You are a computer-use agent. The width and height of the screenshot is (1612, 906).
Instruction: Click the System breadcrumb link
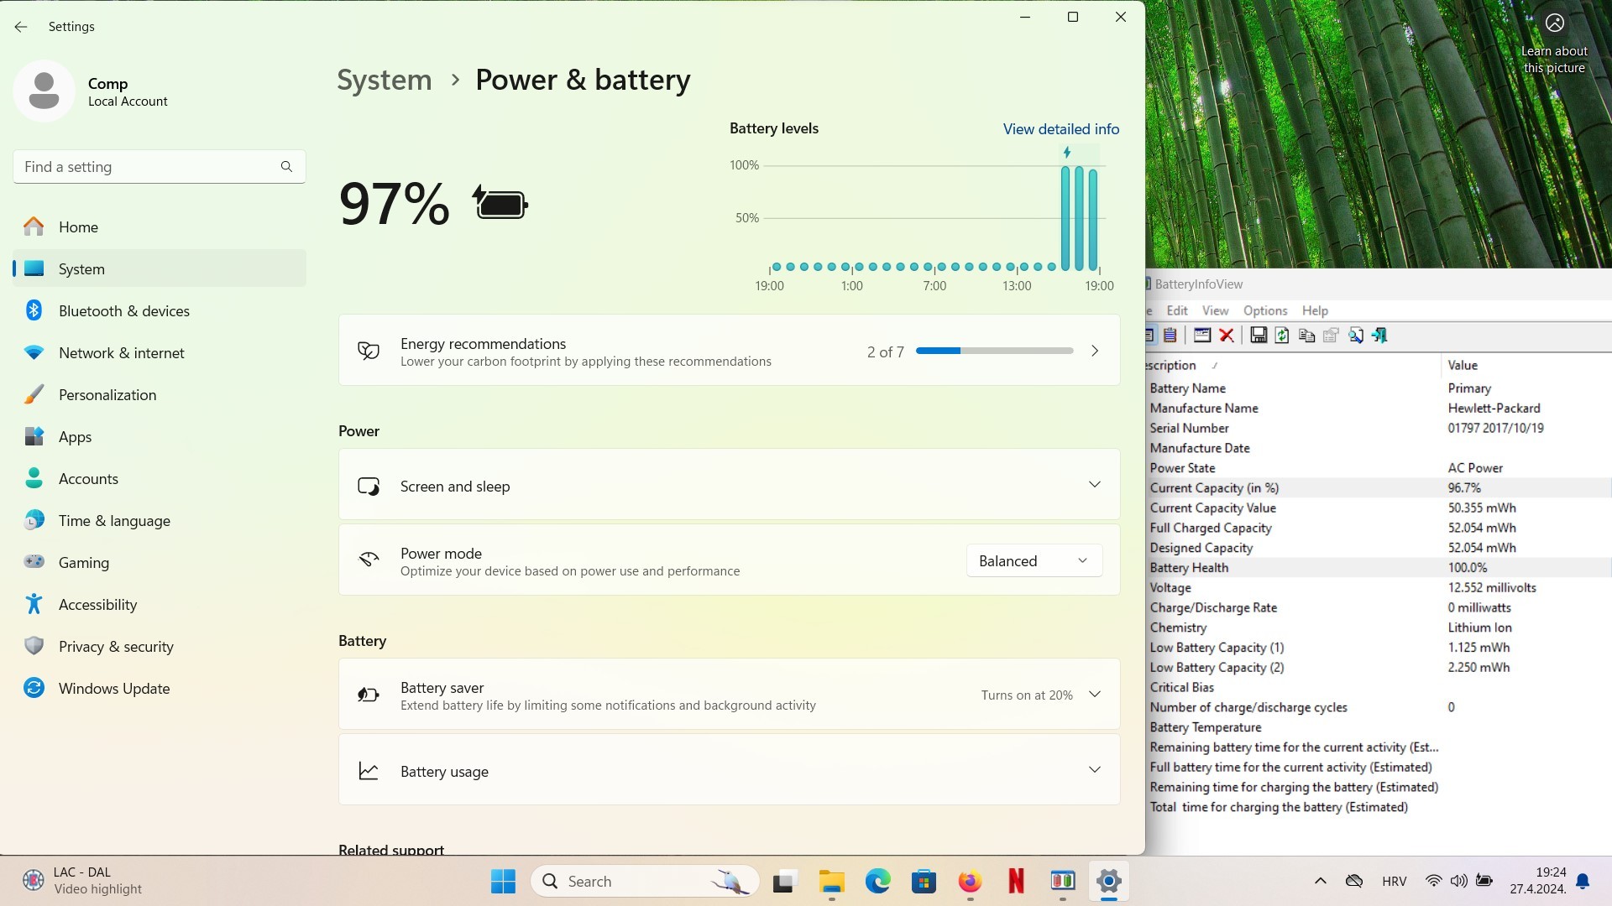(385, 80)
